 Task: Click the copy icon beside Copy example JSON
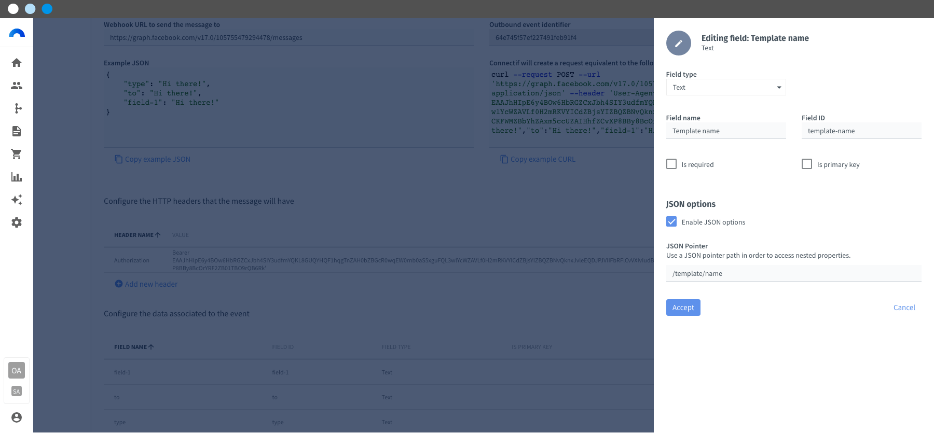(x=118, y=159)
